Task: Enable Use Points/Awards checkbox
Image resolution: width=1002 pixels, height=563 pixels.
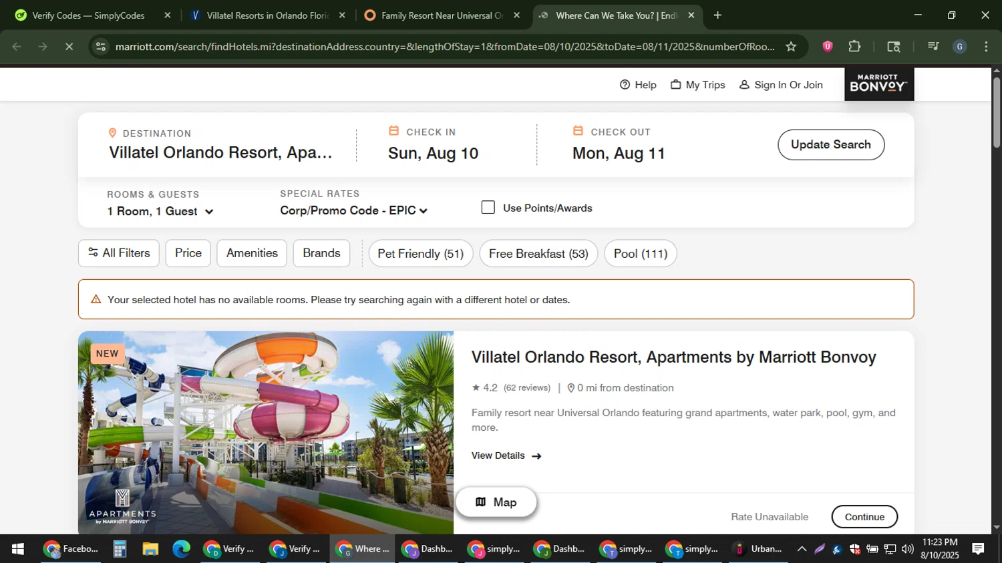Action: pyautogui.click(x=488, y=207)
